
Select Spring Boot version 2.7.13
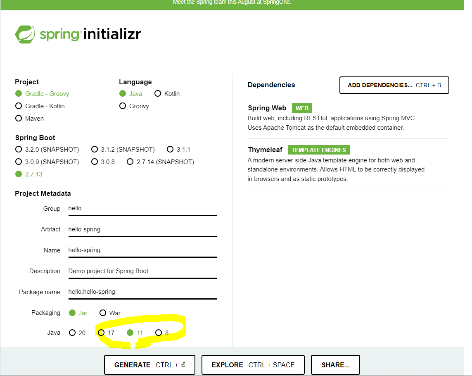(x=29, y=174)
